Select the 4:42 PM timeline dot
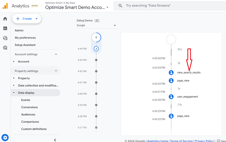The width and height of the screenshot is (226, 142). [x=96, y=71]
